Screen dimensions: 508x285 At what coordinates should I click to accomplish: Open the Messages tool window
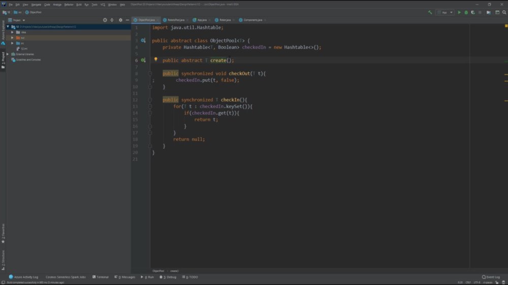(x=125, y=277)
